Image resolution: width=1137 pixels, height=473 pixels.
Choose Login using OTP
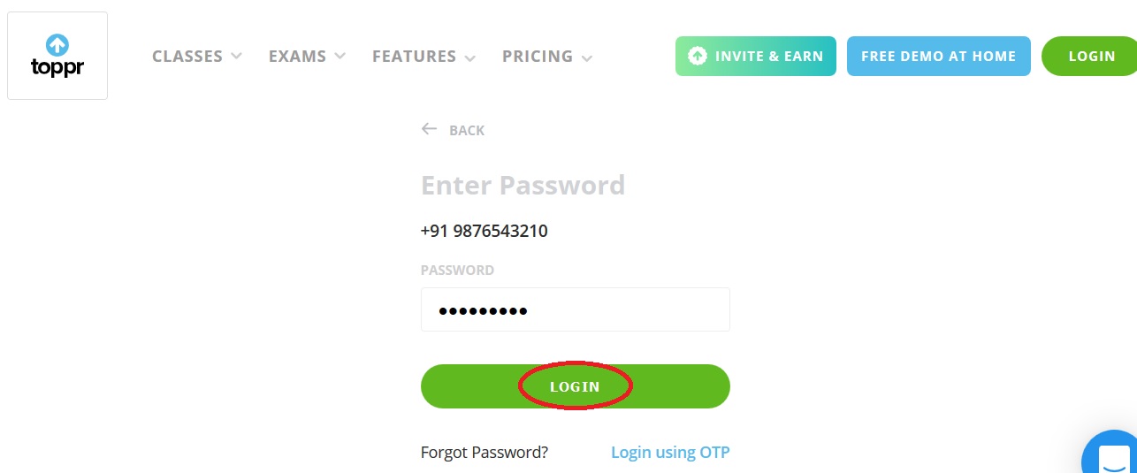670,453
